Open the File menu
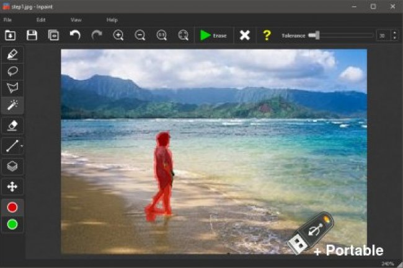 (x=8, y=20)
